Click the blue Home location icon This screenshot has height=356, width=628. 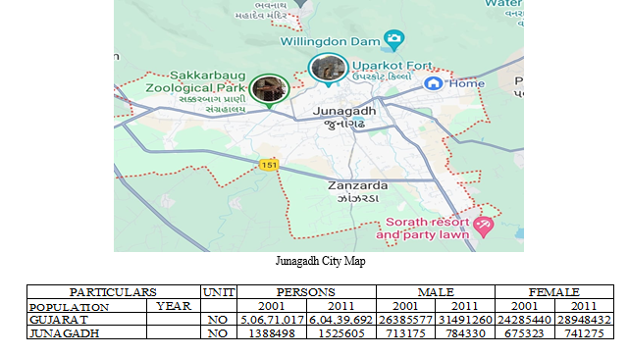[433, 83]
